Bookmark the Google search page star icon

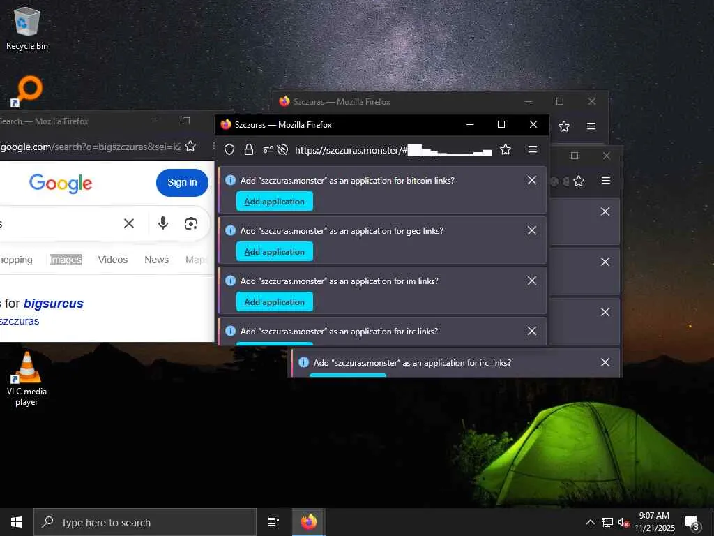[x=190, y=147]
